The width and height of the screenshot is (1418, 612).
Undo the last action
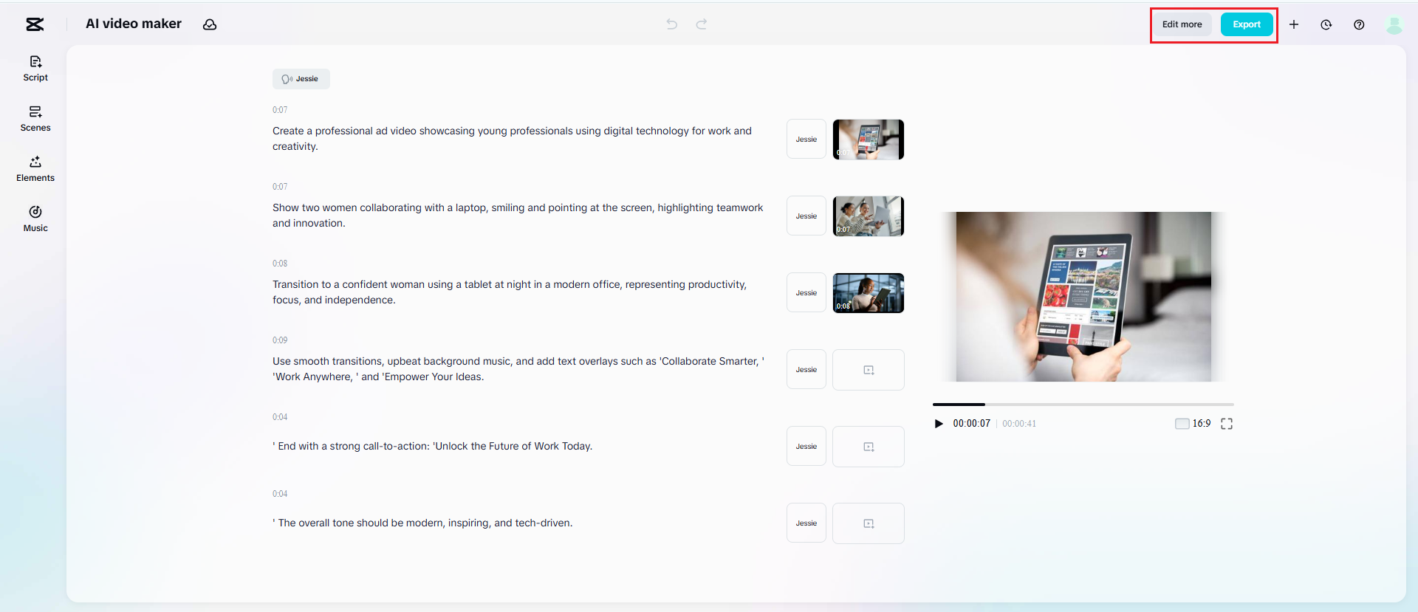point(671,24)
